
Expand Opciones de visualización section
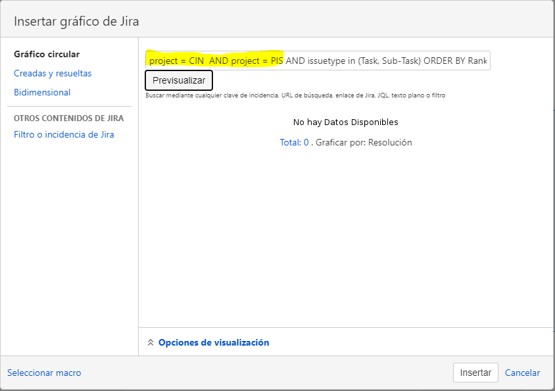(214, 342)
